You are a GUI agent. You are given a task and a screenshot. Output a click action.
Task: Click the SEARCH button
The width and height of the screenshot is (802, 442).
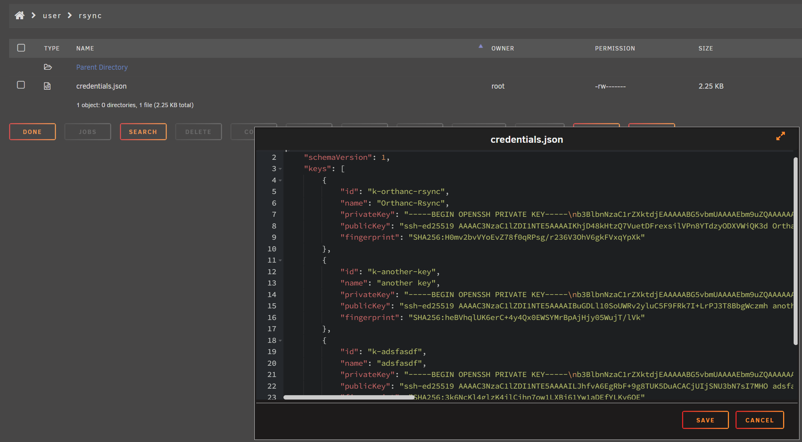(x=143, y=131)
